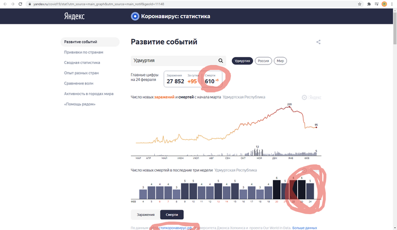Screen dimensions: 397x230
Task: Click the Yandex logo in the header
Action: tap(74, 16)
